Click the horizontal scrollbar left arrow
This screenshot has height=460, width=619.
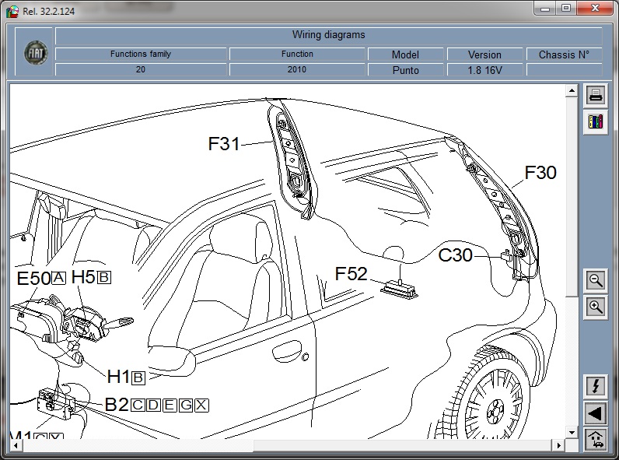pyautogui.click(x=16, y=444)
